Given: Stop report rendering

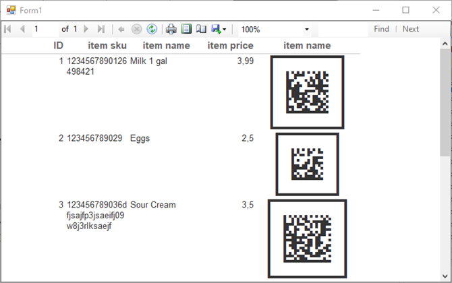Looking at the screenshot, I should (x=137, y=30).
